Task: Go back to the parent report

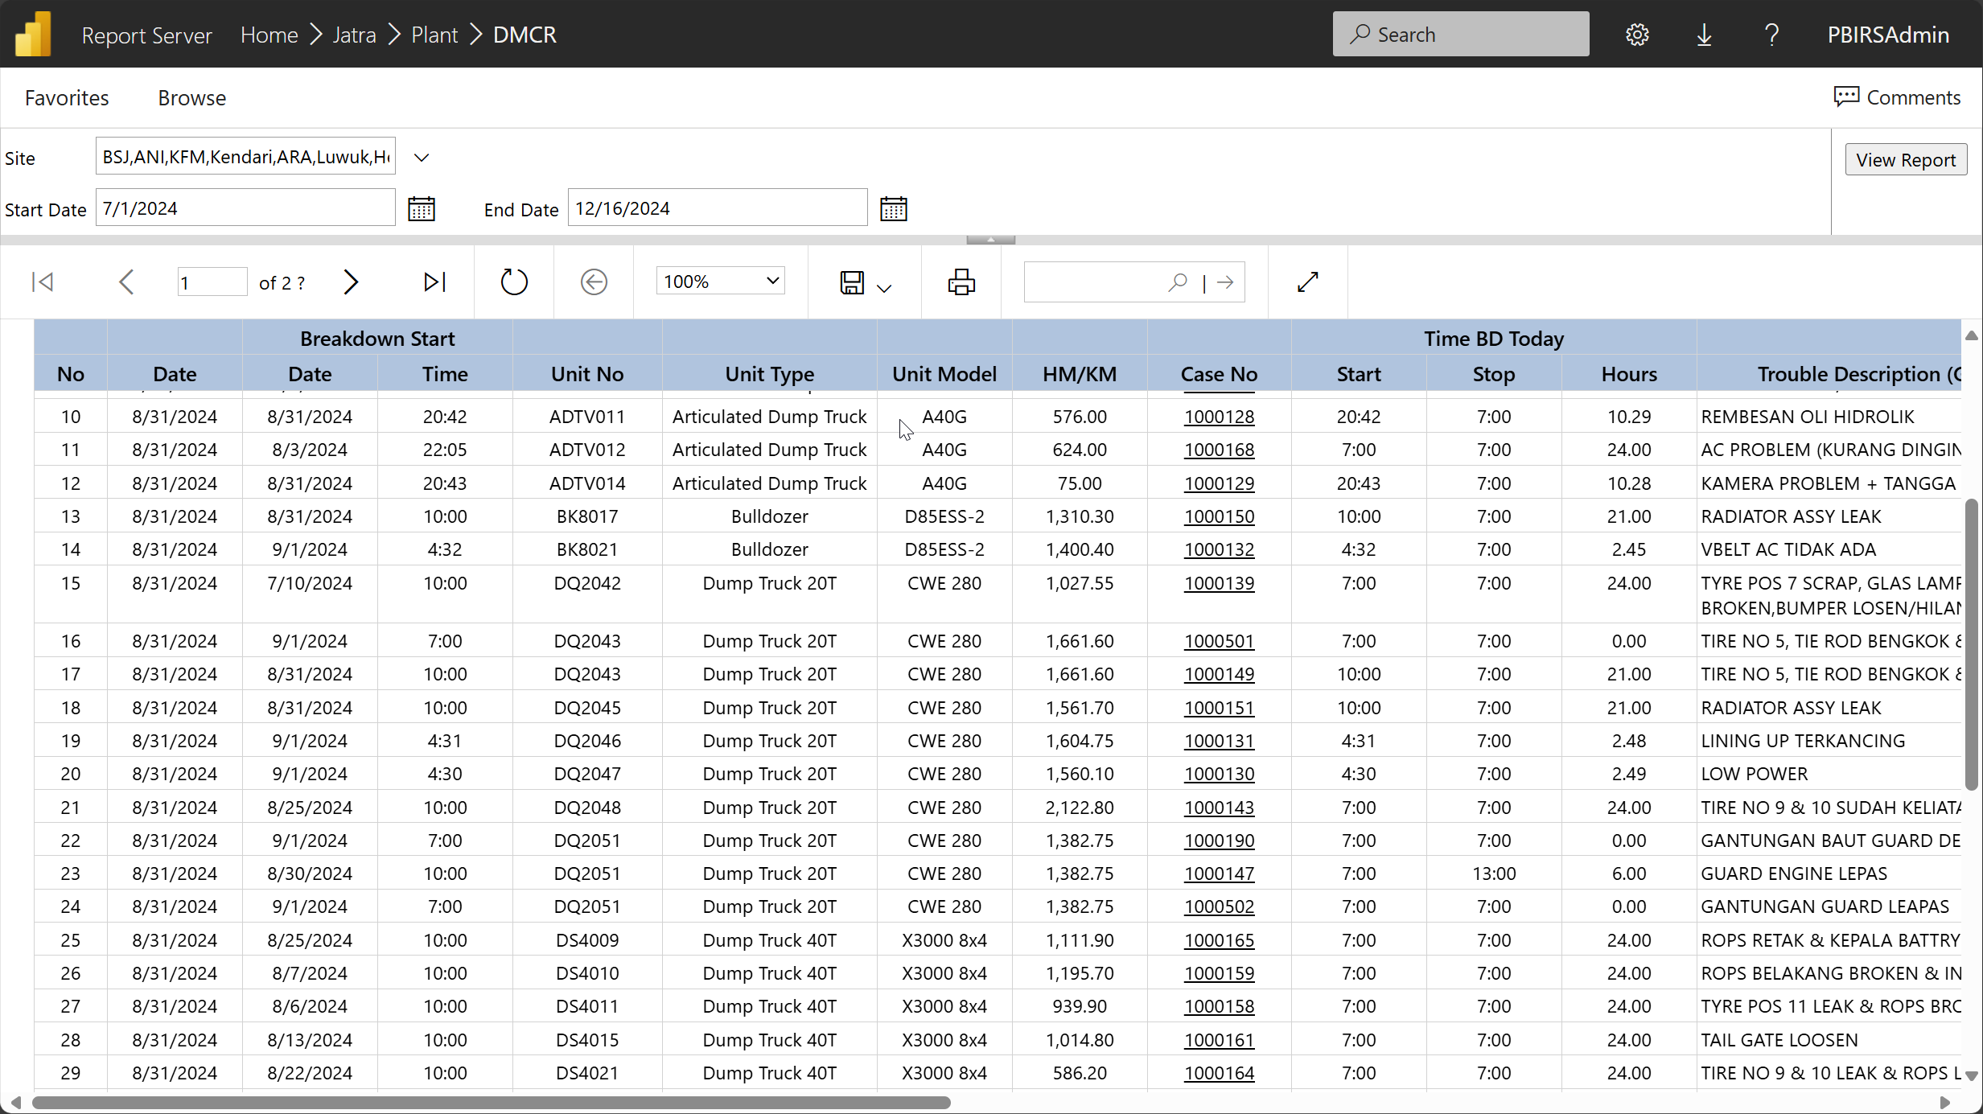Action: pyautogui.click(x=594, y=282)
